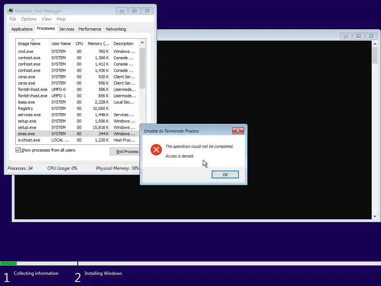
Task: Go to the Networking tab
Action: (116, 29)
